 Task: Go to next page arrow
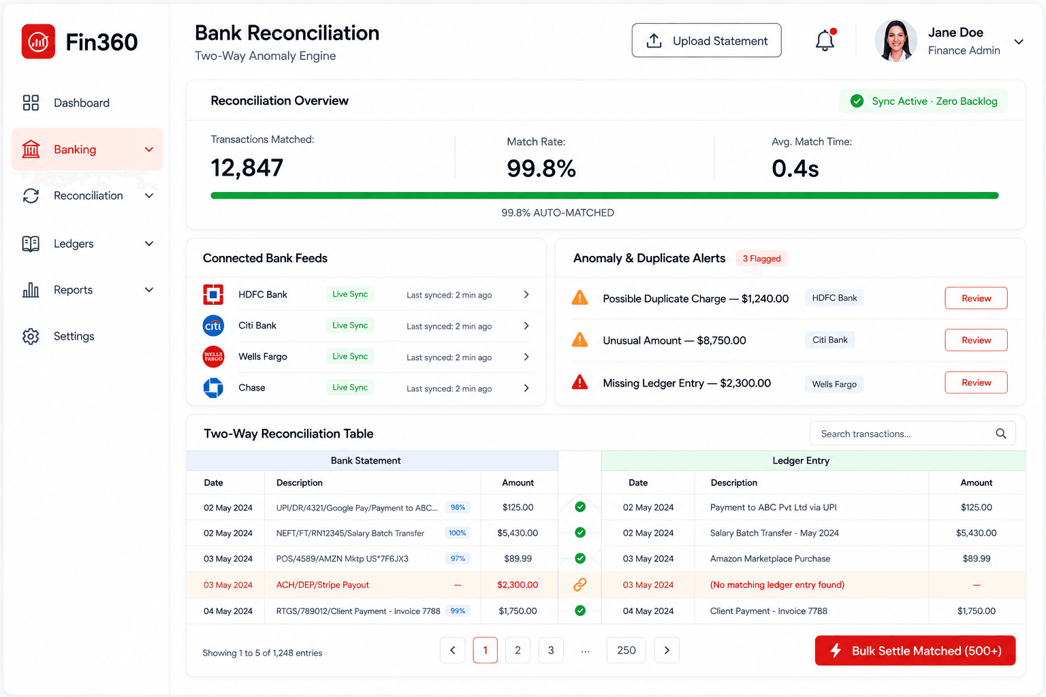point(667,650)
